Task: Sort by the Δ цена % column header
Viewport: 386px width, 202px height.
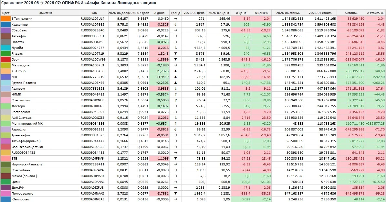Action: [x=261, y=13]
